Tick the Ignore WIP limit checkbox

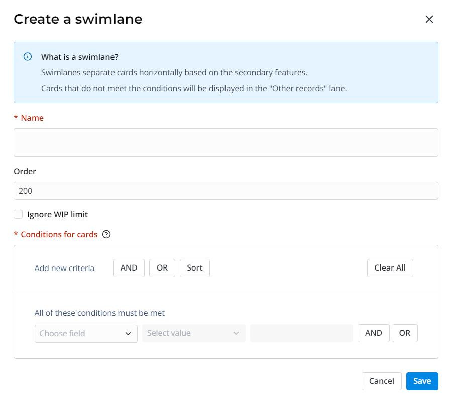click(x=19, y=214)
